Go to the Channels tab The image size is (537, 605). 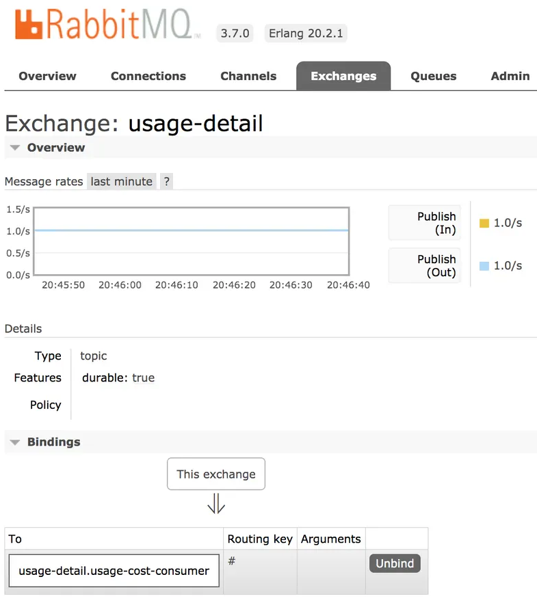pyautogui.click(x=248, y=76)
